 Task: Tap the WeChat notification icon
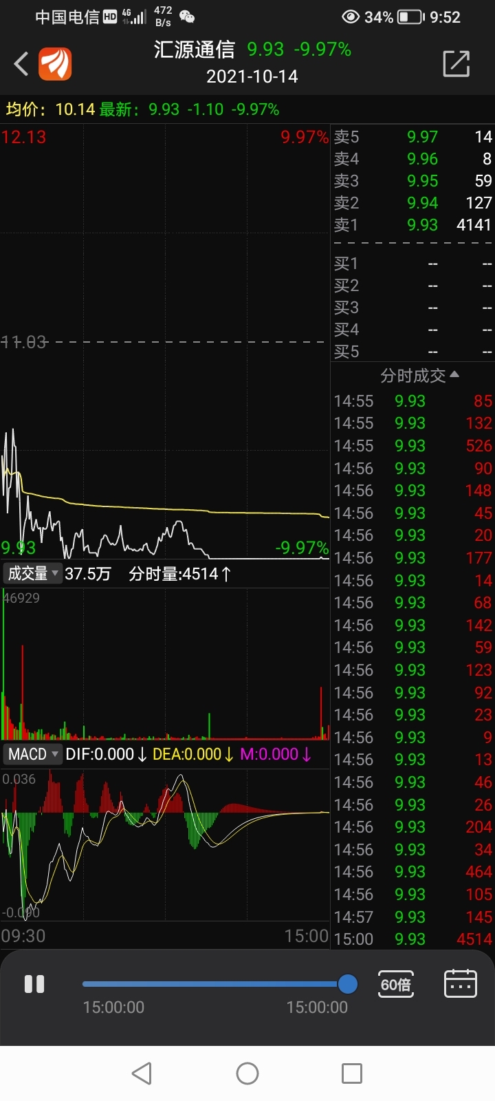tap(187, 17)
